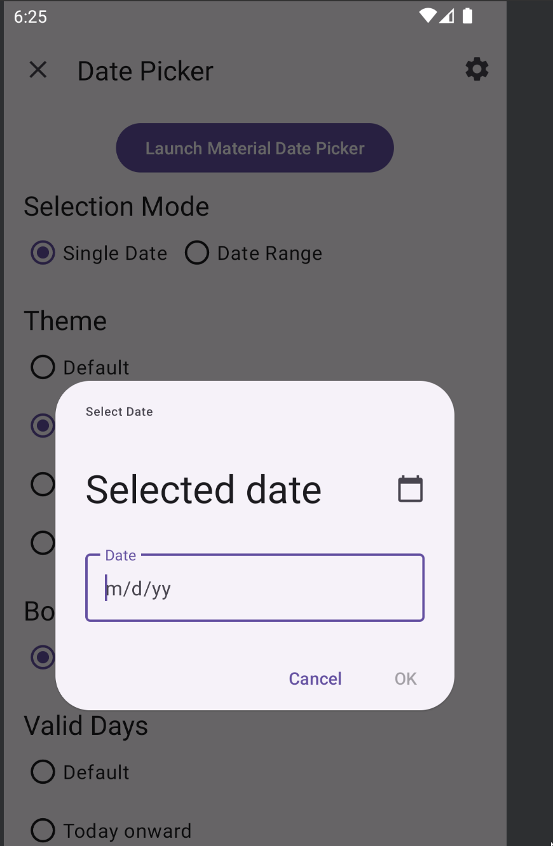Screen dimensions: 553x846
Task: Select the currently active theme radio button
Action: point(43,426)
